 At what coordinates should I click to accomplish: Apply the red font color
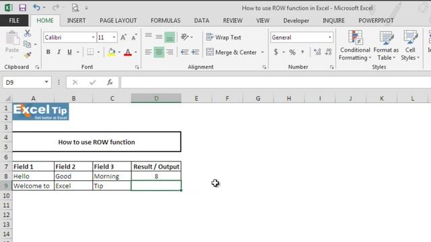click(127, 52)
